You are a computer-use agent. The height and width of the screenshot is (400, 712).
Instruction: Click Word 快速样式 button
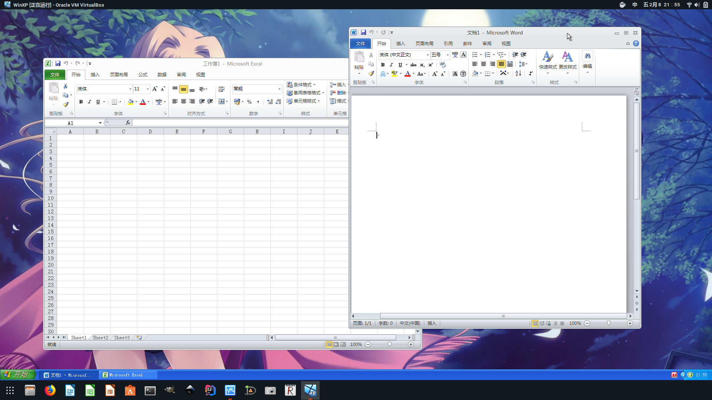click(548, 63)
